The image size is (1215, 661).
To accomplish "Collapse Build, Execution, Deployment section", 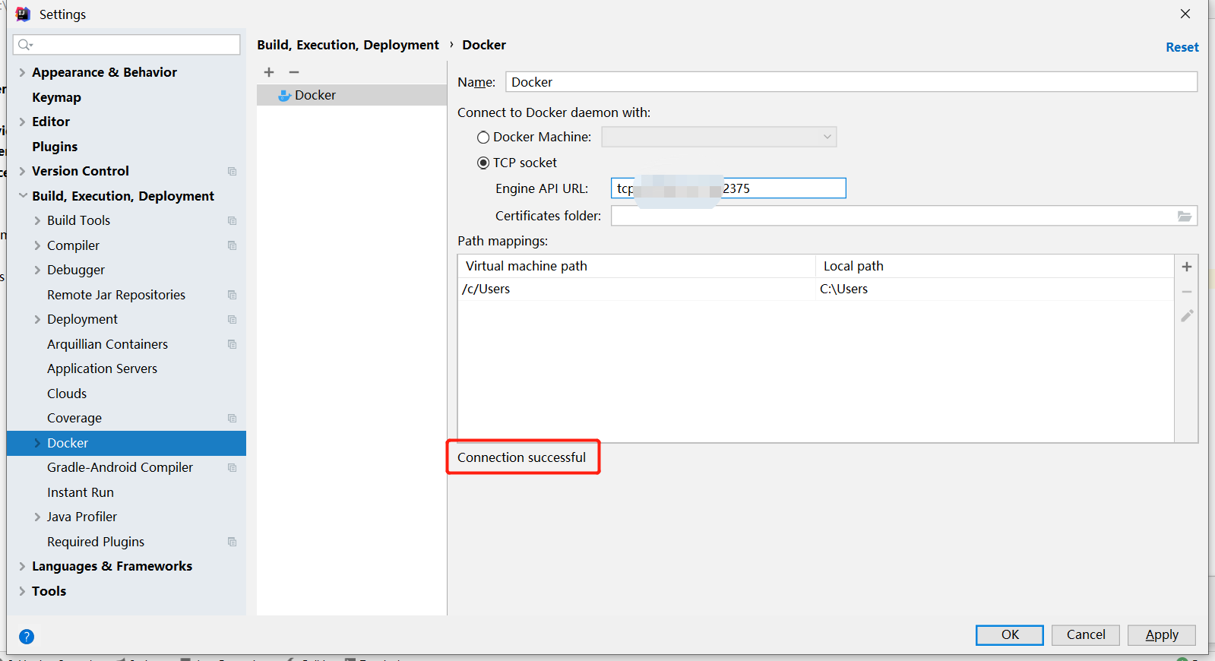I will click(x=23, y=196).
